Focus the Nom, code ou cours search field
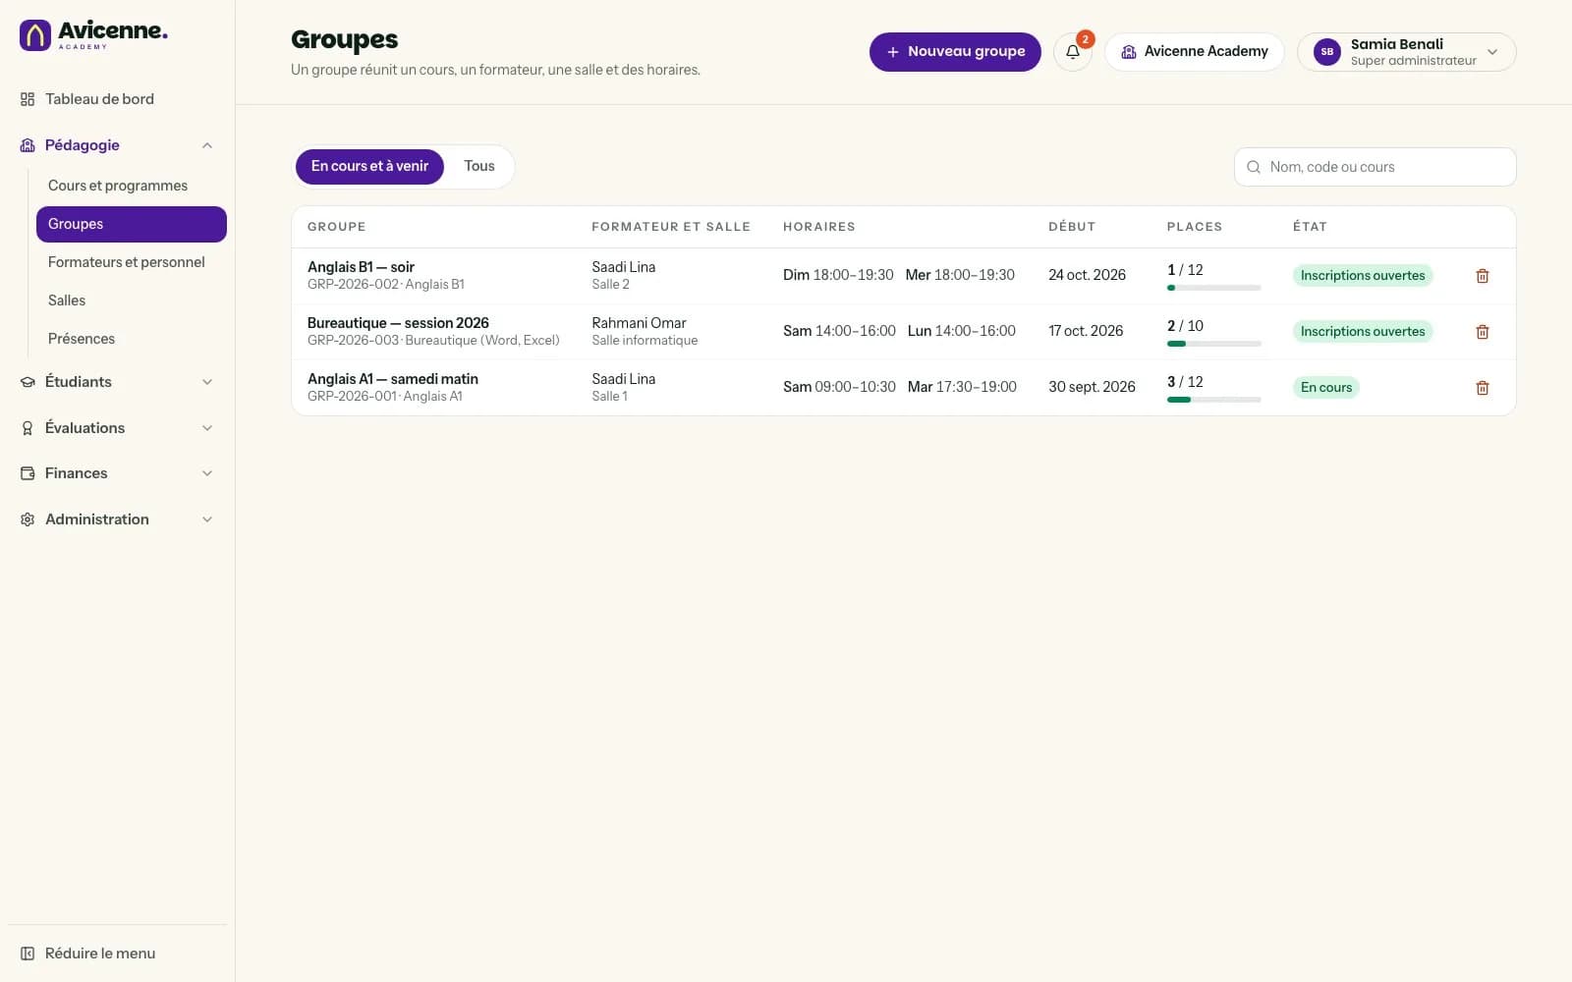The image size is (1572, 982). (1375, 167)
